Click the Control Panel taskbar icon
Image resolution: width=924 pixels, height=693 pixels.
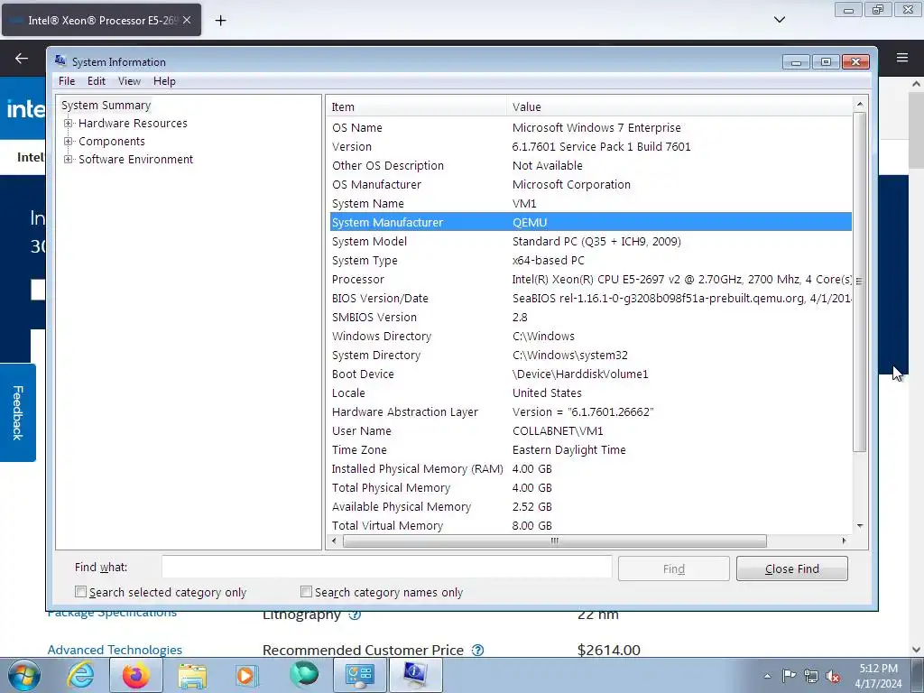[359, 675]
